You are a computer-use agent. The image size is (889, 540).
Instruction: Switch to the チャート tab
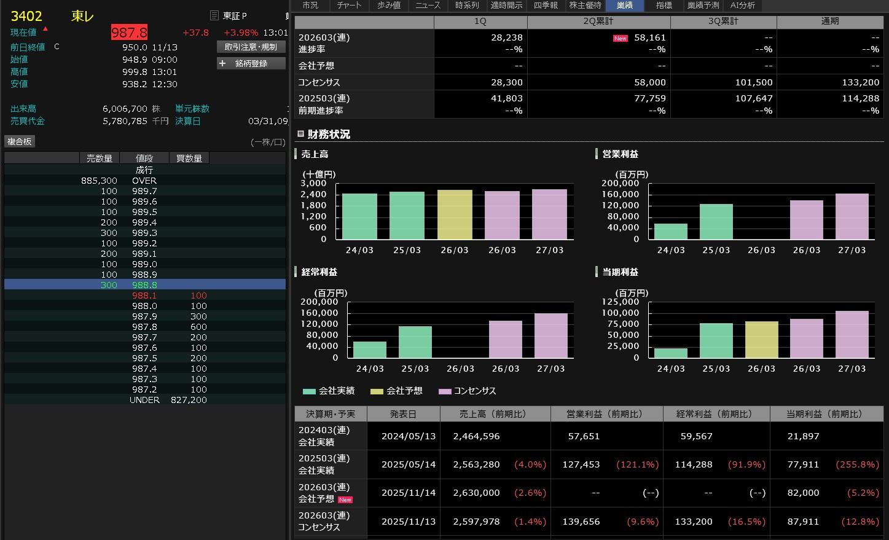pos(350,6)
